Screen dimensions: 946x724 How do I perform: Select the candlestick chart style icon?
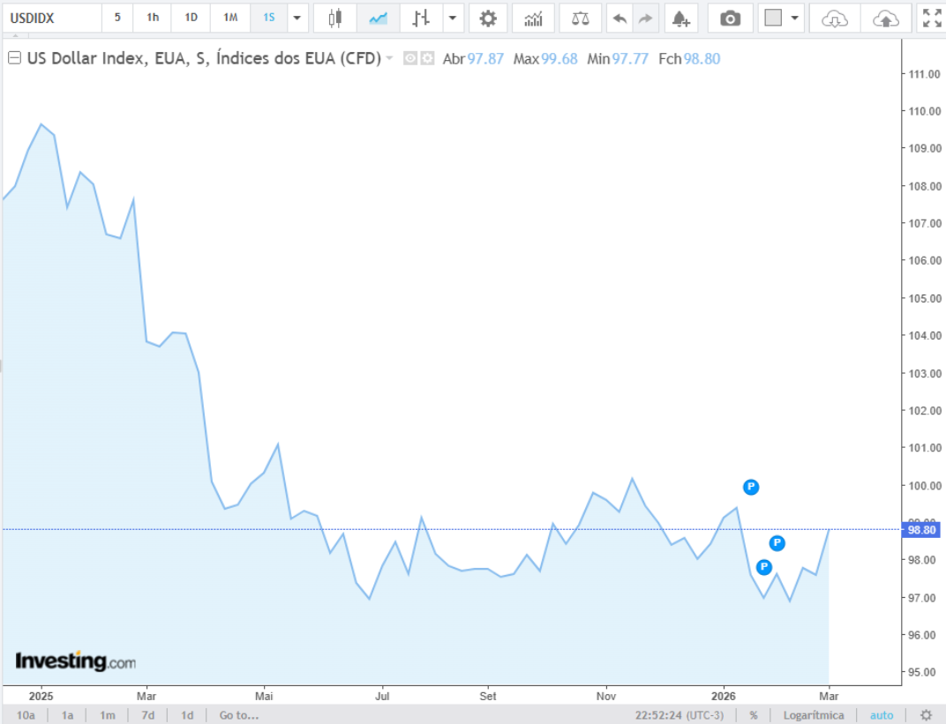click(334, 19)
